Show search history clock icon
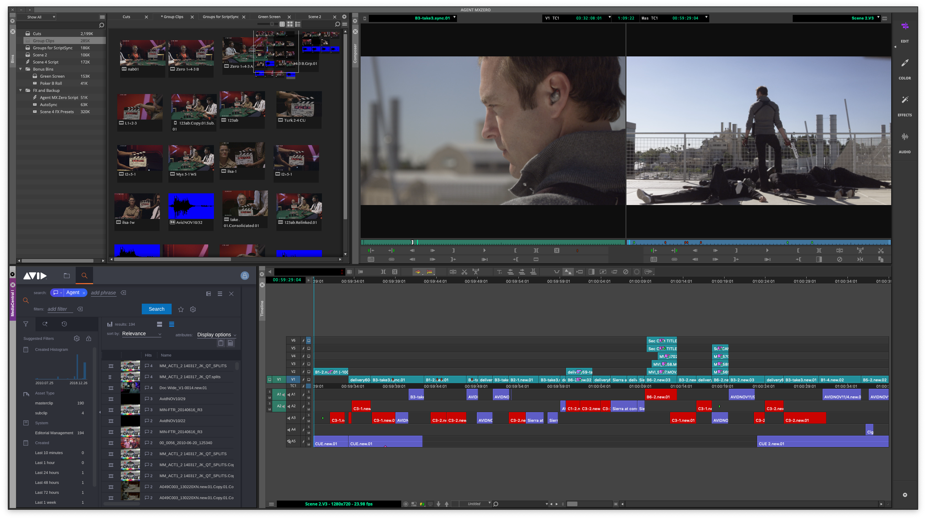The image size is (926, 519). tap(64, 324)
